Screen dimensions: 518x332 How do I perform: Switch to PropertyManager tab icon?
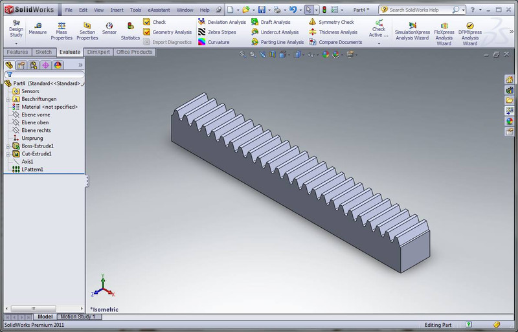(x=21, y=65)
